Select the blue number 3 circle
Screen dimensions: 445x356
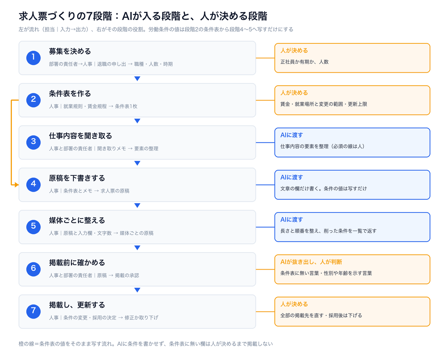[x=33, y=142]
